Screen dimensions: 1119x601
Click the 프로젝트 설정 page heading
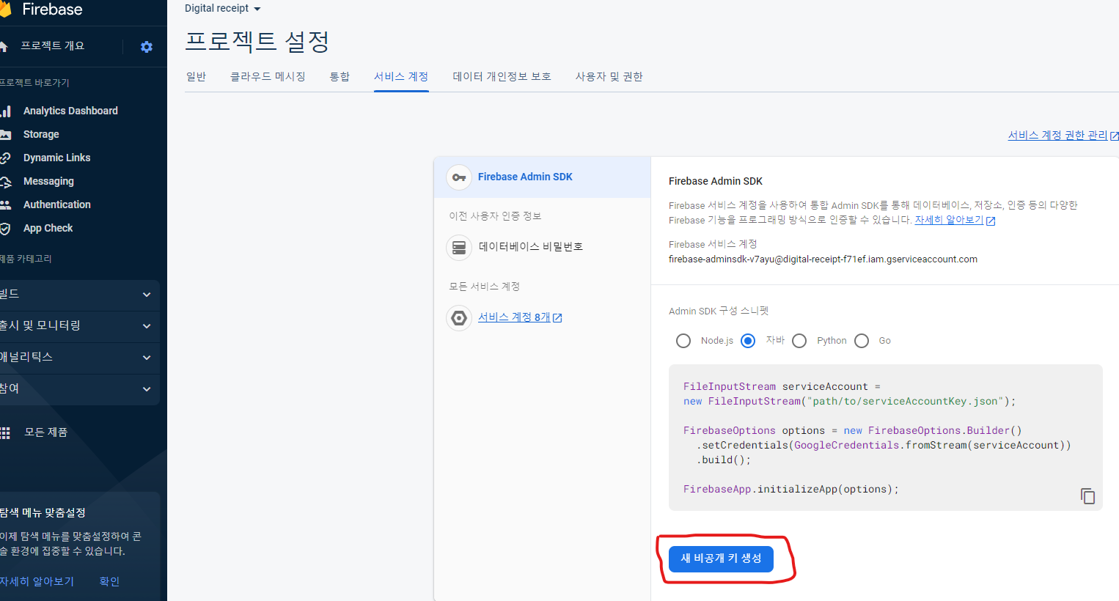pyautogui.click(x=257, y=42)
